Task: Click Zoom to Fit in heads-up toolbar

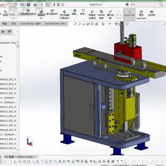Action: pyautogui.click(x=75, y=24)
